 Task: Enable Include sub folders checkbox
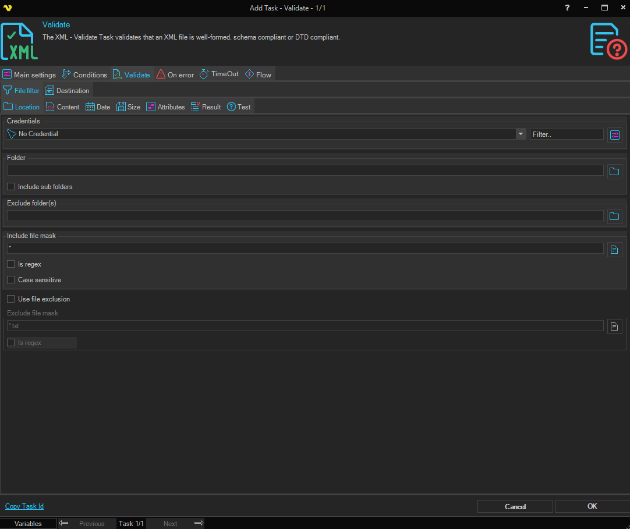[11, 187]
